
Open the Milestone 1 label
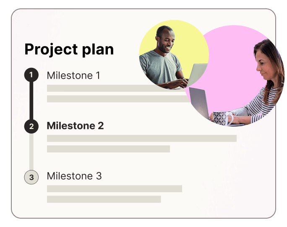tap(73, 76)
